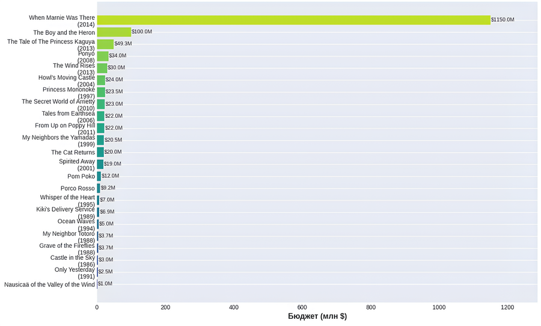Viewport: 541px width, 326px height.
Task: Select the Spirited Away axis label
Action: point(76,165)
